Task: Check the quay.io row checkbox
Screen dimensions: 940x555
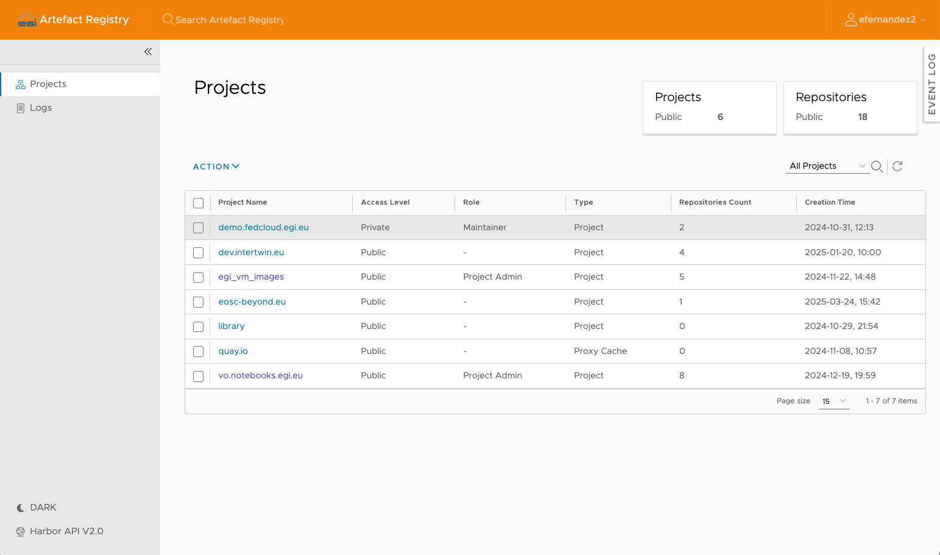Action: click(x=199, y=352)
